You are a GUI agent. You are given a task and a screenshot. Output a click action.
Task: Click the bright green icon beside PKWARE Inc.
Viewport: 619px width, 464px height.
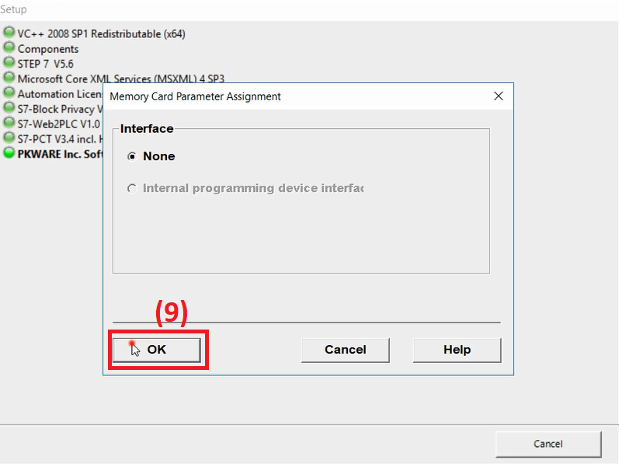pos(9,153)
